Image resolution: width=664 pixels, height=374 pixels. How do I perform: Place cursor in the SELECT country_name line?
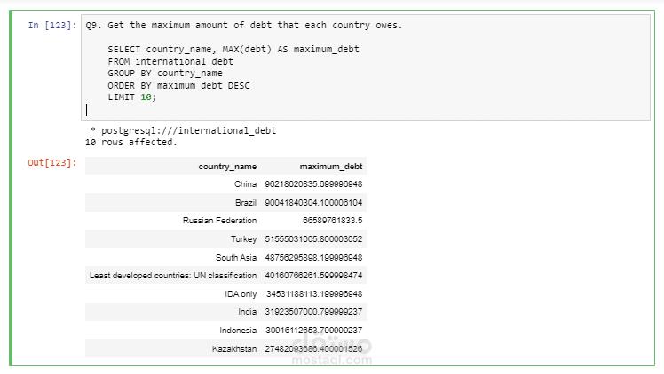pos(233,48)
